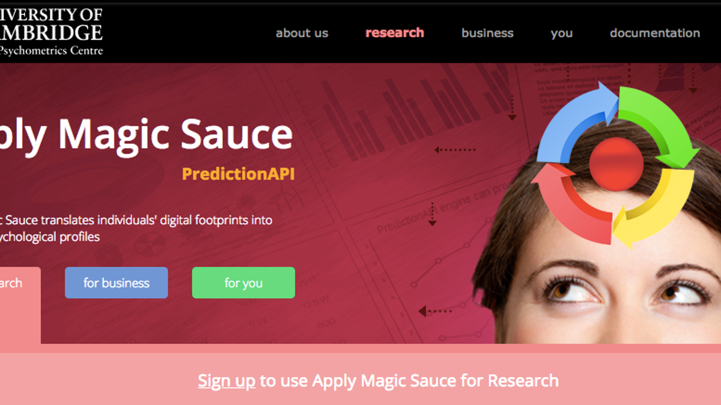Select the highlighted research nav item
721x405 pixels.
[395, 33]
